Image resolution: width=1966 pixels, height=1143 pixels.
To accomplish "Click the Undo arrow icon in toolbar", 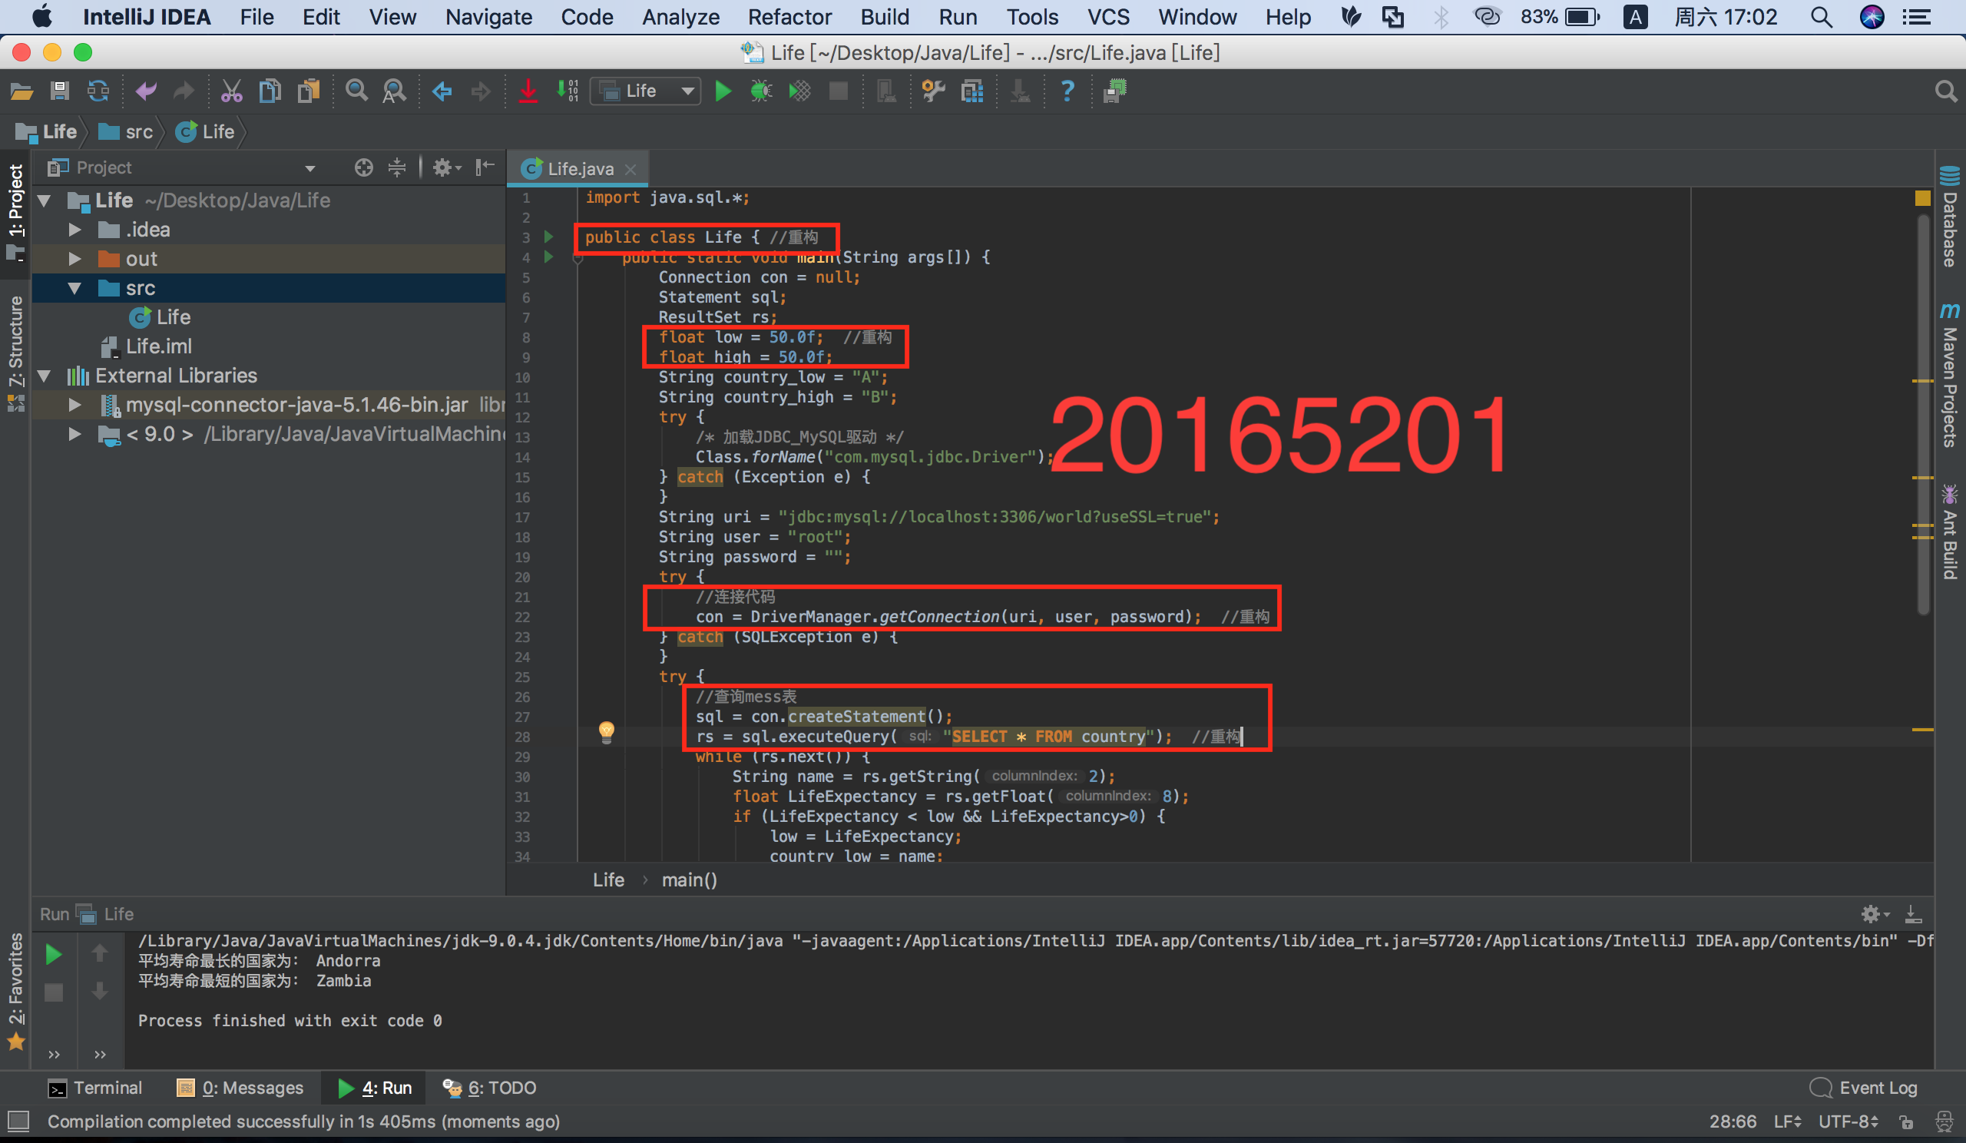I will (x=145, y=91).
